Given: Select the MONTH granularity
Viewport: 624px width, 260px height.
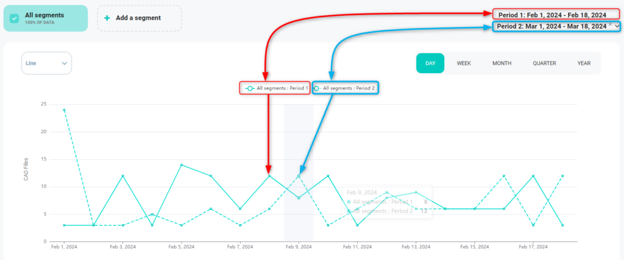Looking at the screenshot, I should [x=502, y=63].
